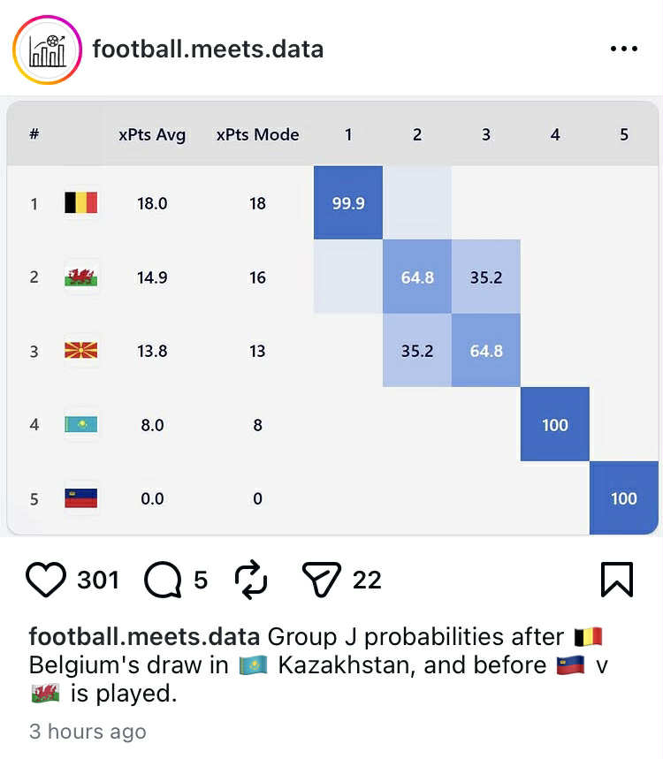Click the North Macedonia flag in row 3
The width and height of the screenshot is (663, 759).
point(81,351)
